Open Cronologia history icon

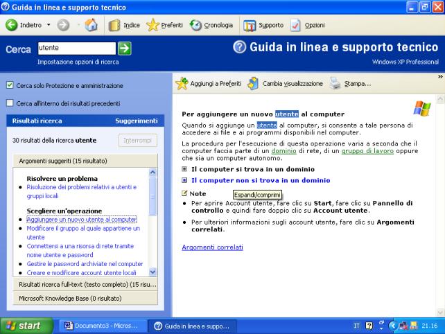(x=195, y=25)
